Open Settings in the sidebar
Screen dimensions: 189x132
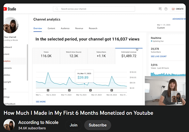click(7, 97)
